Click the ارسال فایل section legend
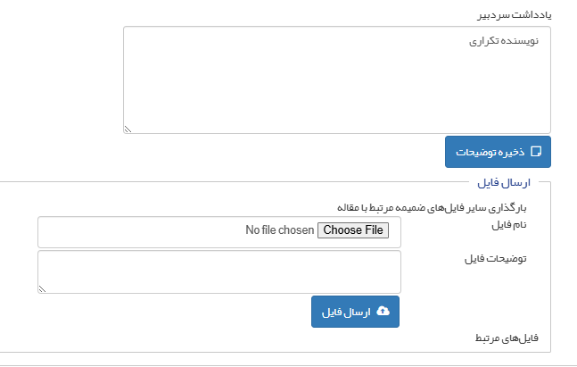 (505, 183)
